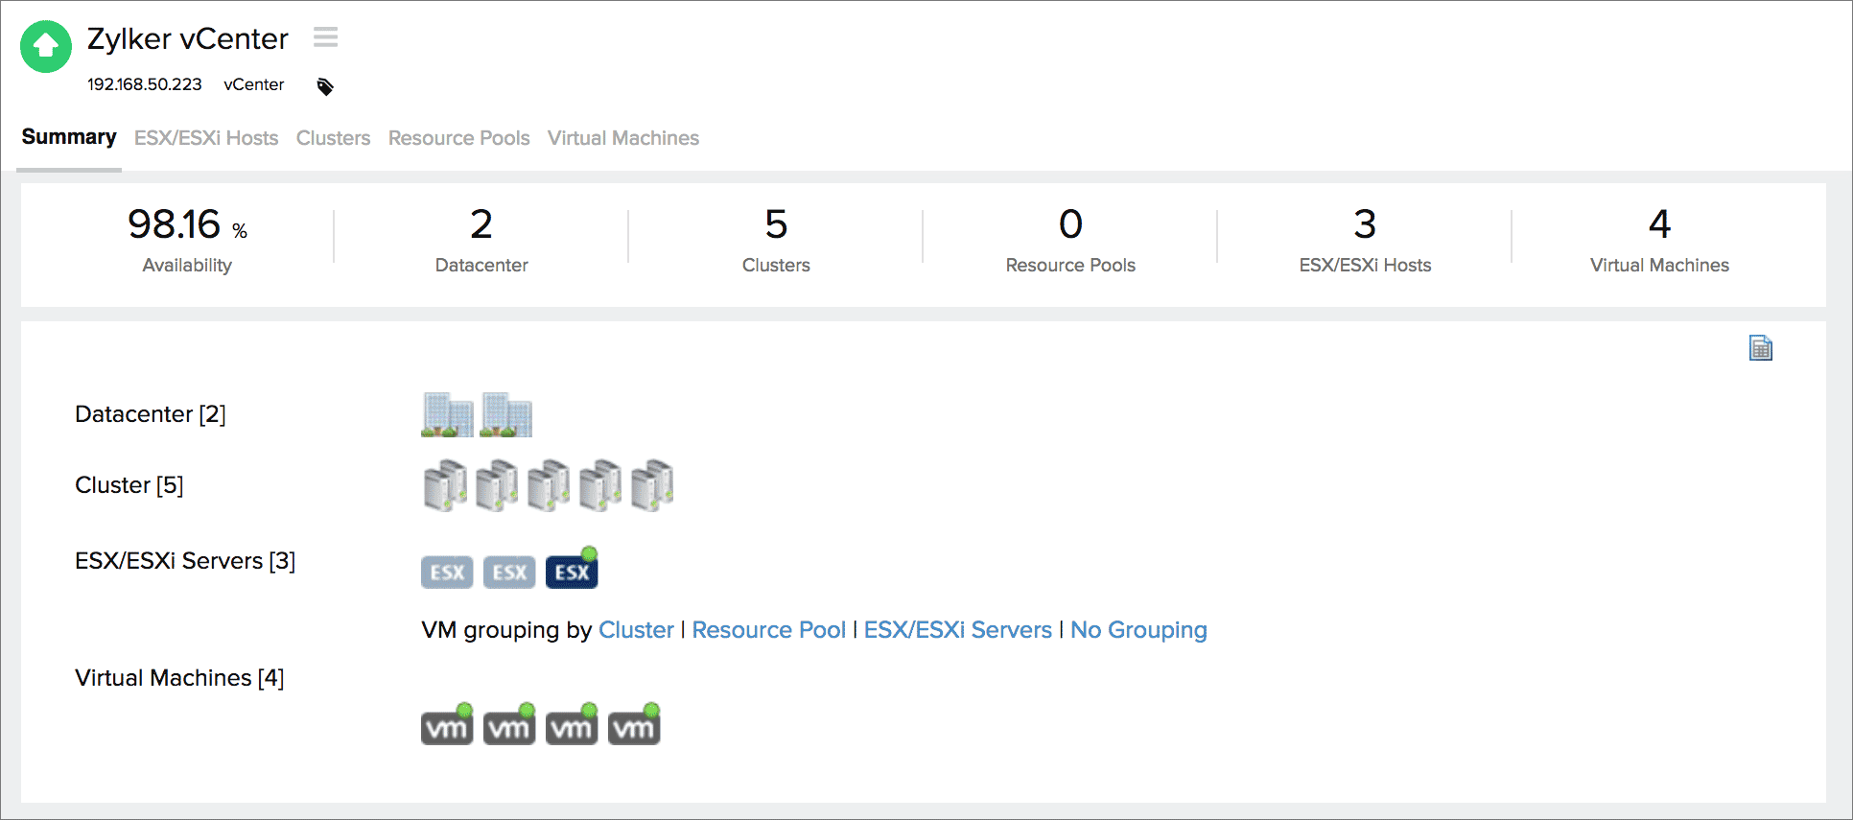
Task: Click the fourth cluster server icon
Action: (600, 485)
